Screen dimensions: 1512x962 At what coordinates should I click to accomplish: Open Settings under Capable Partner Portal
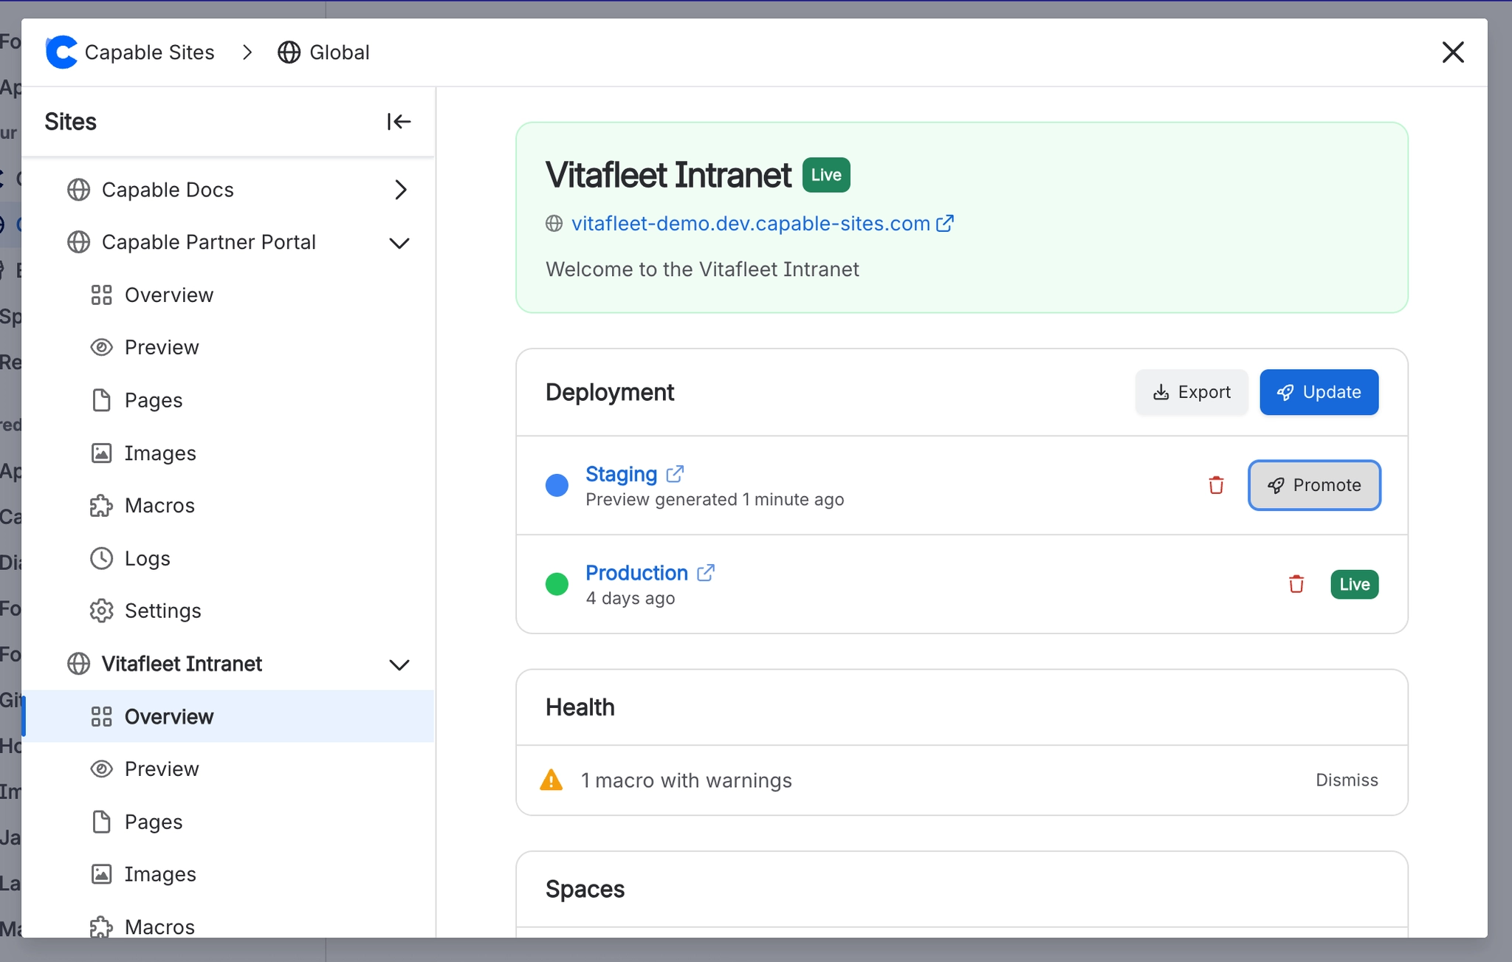coord(228,611)
